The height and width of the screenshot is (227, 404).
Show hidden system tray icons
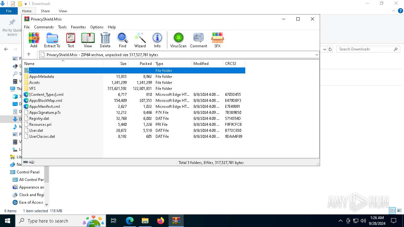[340, 221]
